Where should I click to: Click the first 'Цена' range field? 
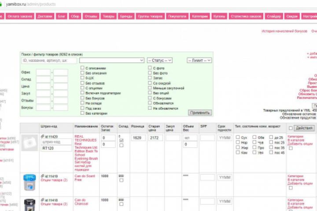pyautogui.click(x=43, y=87)
